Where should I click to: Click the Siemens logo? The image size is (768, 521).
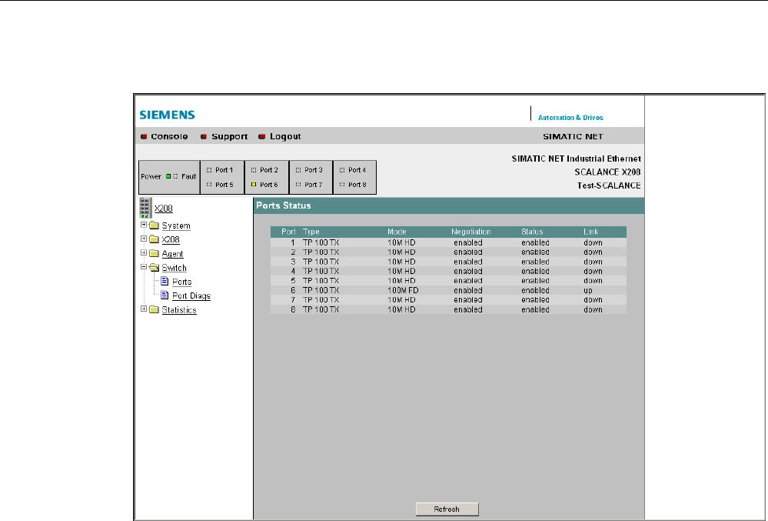click(x=167, y=115)
